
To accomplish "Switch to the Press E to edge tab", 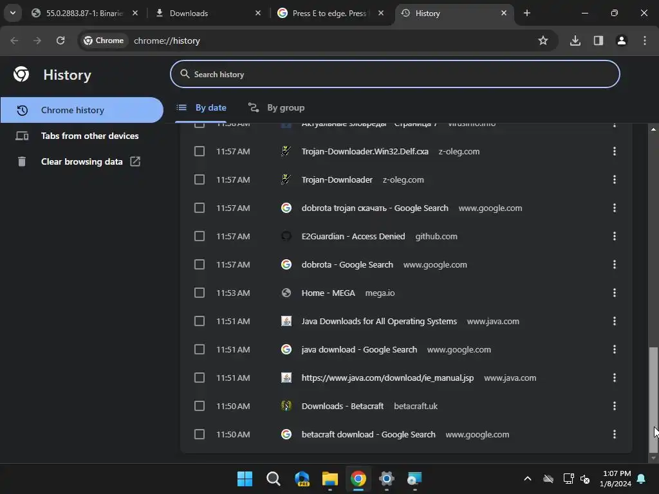I will (x=330, y=13).
